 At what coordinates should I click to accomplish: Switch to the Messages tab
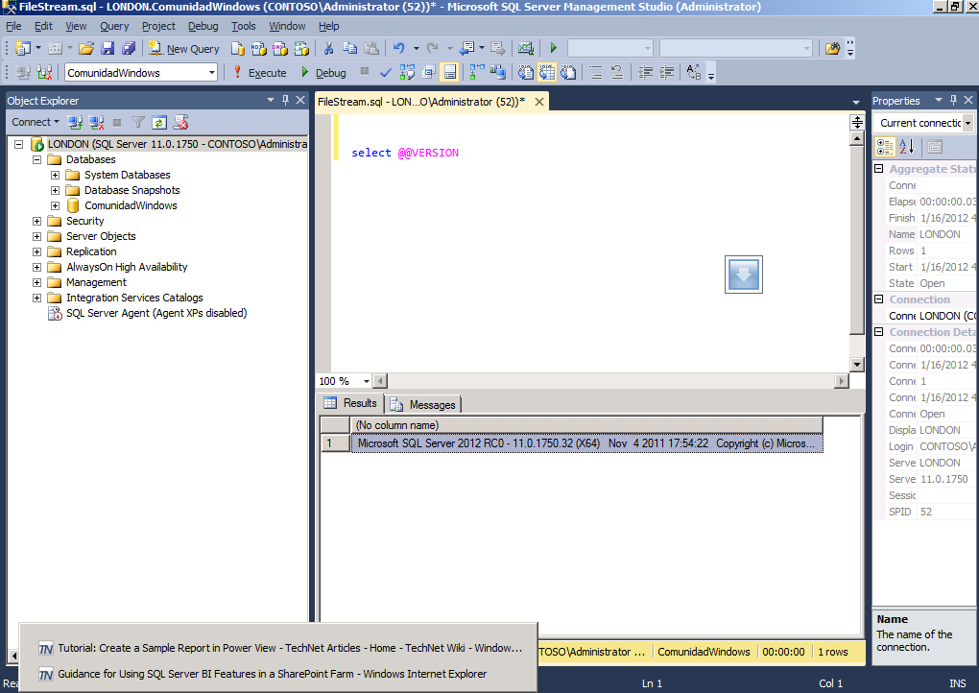pos(423,404)
